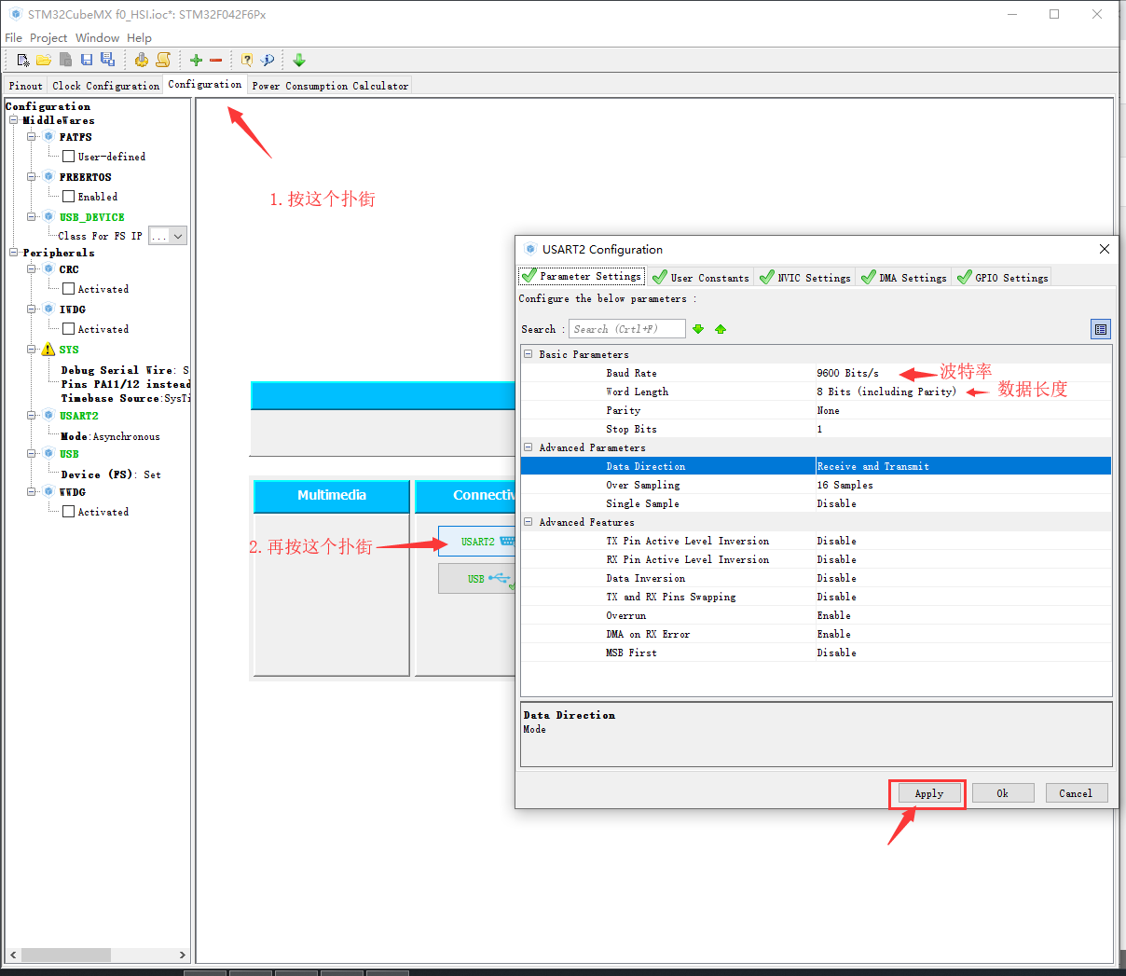Click the green search-down arrow in USART2 dialog

click(698, 328)
